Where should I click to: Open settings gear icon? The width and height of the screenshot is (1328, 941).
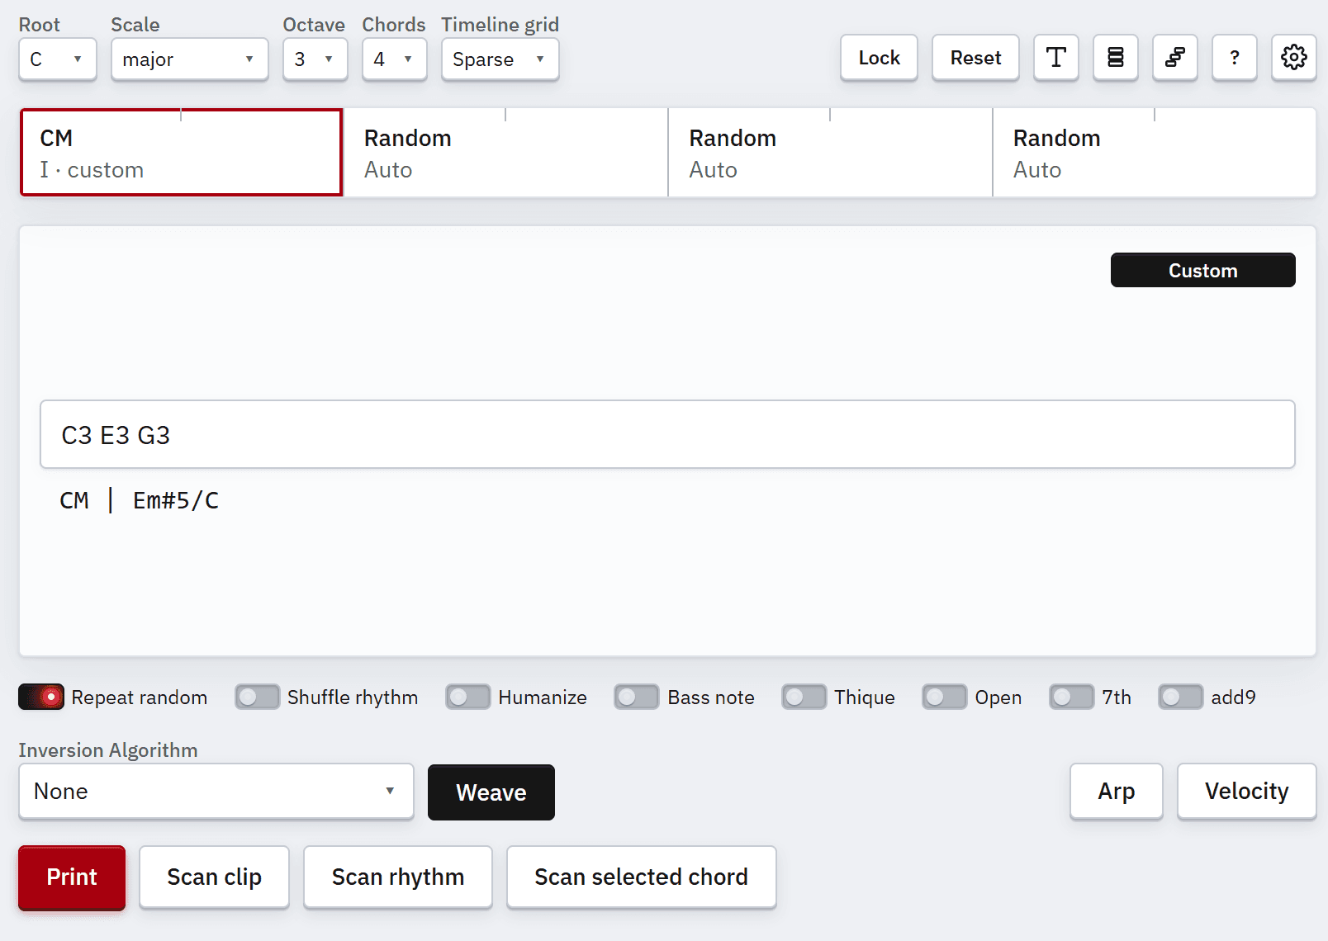click(x=1293, y=58)
